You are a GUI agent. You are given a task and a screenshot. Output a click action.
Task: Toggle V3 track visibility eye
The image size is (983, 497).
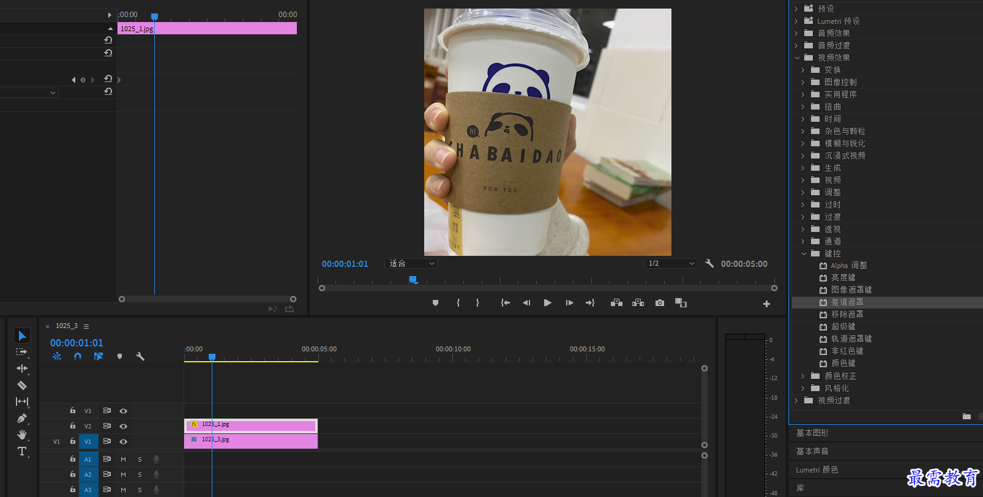[123, 411]
